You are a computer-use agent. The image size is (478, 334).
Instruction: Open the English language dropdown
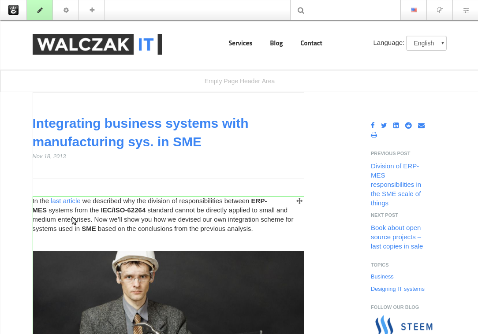[x=426, y=43]
